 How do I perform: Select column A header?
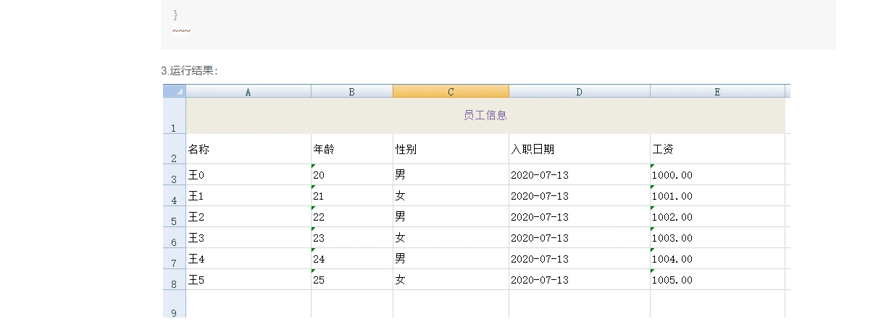tap(249, 91)
